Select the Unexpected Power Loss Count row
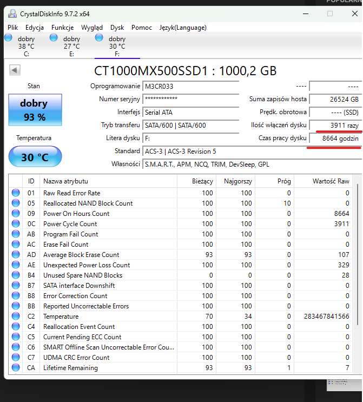The width and height of the screenshot is (363, 402). coord(87,265)
